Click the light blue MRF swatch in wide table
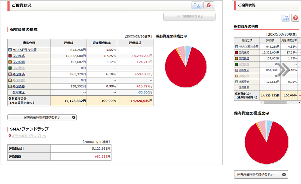Image resolution: width=301 pixels, height=184 pixels. tap(10, 50)
